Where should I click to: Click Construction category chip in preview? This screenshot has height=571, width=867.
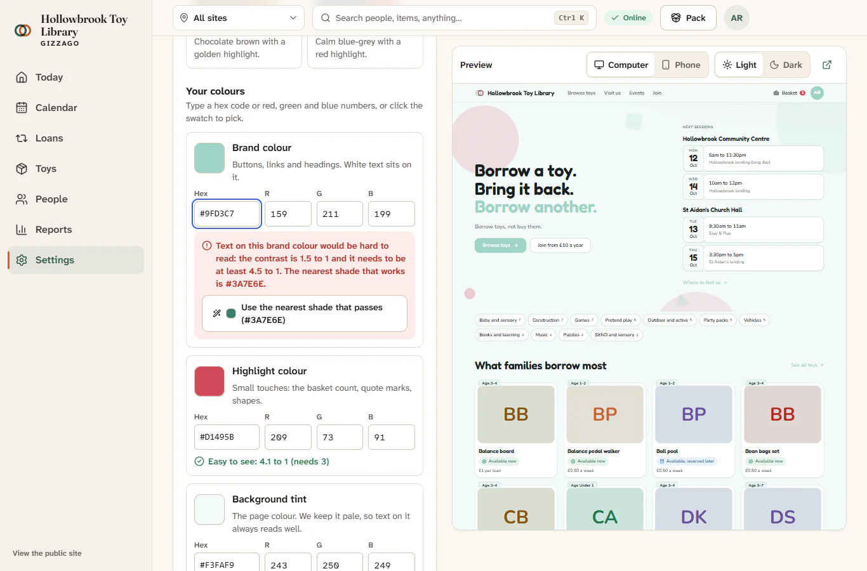pos(548,320)
